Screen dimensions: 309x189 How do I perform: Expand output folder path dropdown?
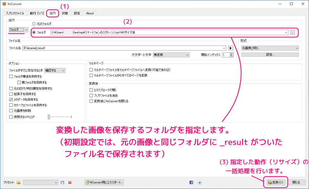(x=286, y=33)
